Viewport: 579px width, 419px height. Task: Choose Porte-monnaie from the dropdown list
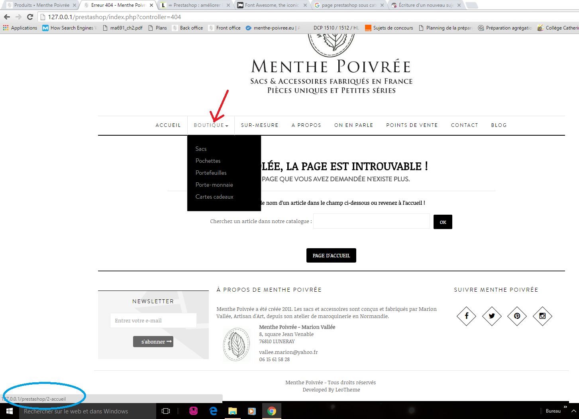214,185
